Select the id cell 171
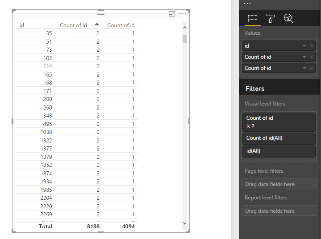Viewport: 321px width, 239px height. (47, 91)
